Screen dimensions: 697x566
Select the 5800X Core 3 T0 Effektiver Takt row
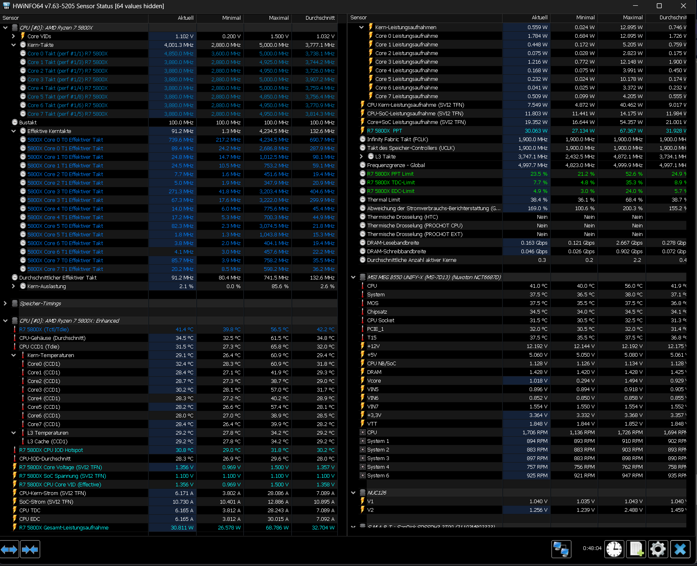pos(169,191)
